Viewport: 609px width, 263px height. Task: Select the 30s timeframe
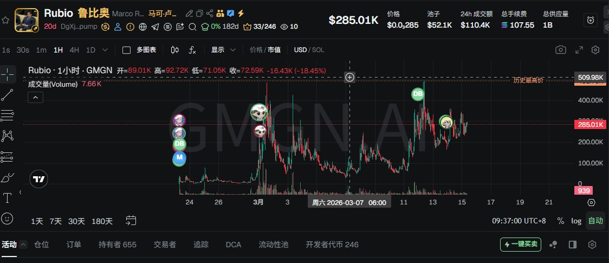pyautogui.click(x=23, y=50)
